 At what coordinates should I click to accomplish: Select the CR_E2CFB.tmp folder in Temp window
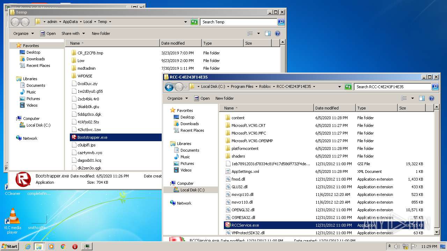pos(87,53)
